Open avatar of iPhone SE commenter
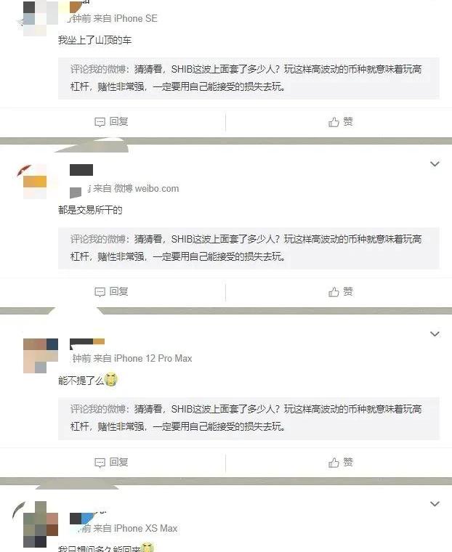Image resolution: width=452 pixels, height=552 pixels. point(41,17)
